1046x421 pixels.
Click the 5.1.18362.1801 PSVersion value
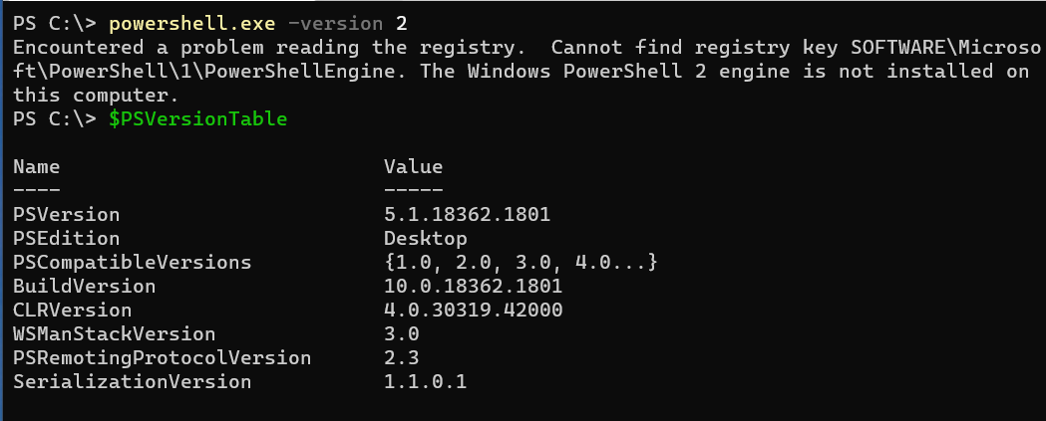pos(467,215)
